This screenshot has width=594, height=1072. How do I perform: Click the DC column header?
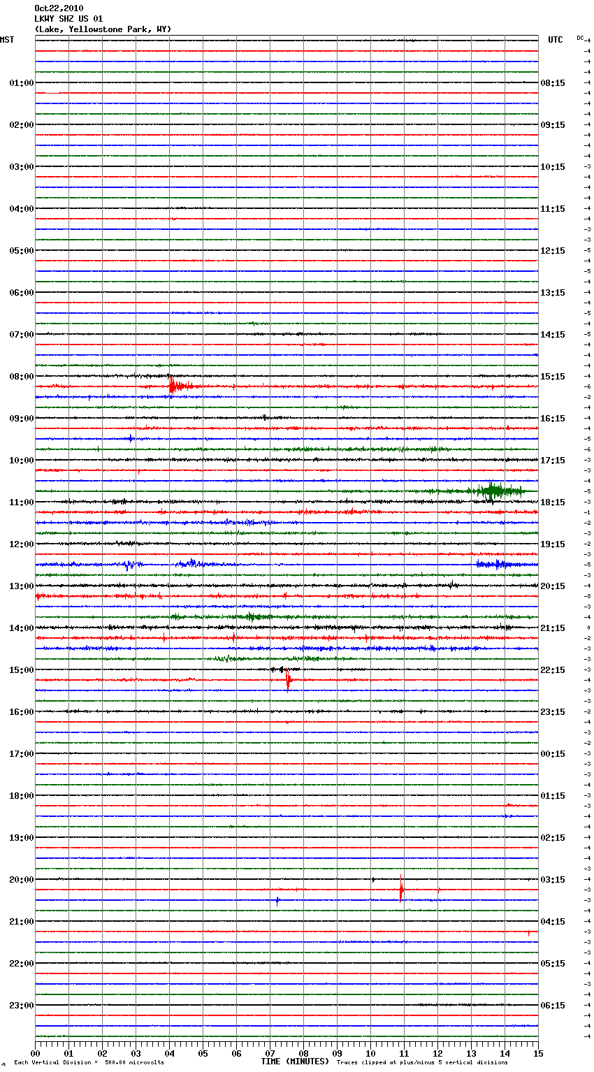point(580,37)
